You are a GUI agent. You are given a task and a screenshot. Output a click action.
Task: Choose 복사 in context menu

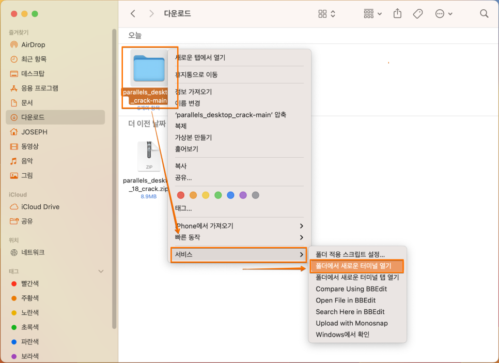tap(239, 166)
